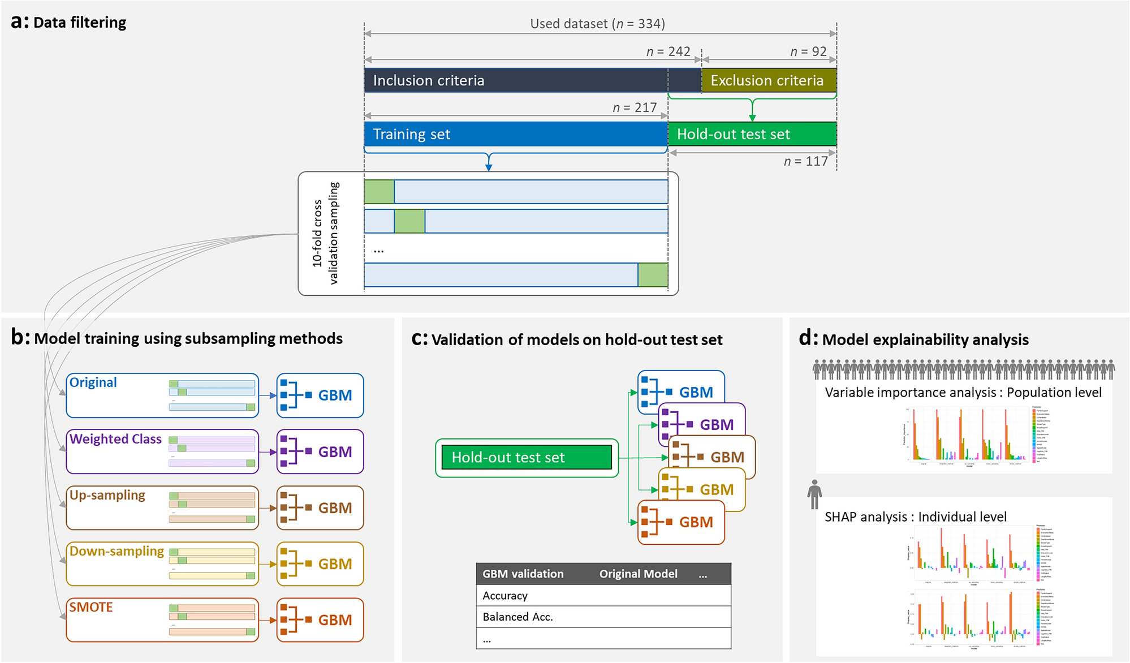Image resolution: width=1130 pixels, height=663 pixels.
Task: Click the brown GBM tree icon beside Up-sampling
Action: (295, 507)
